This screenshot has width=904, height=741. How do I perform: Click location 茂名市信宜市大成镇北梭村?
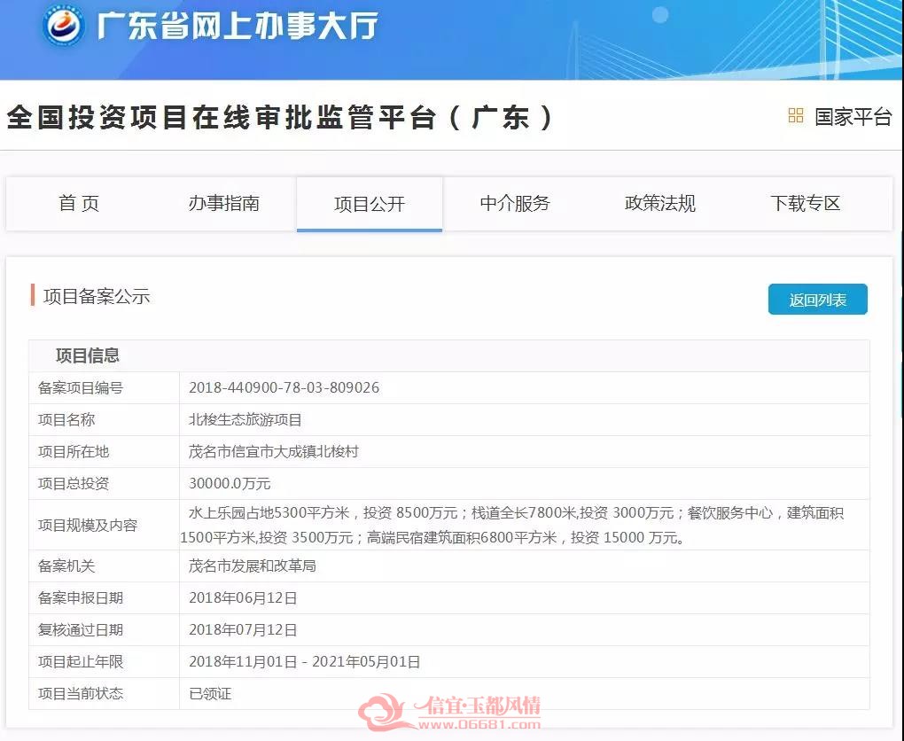click(273, 451)
